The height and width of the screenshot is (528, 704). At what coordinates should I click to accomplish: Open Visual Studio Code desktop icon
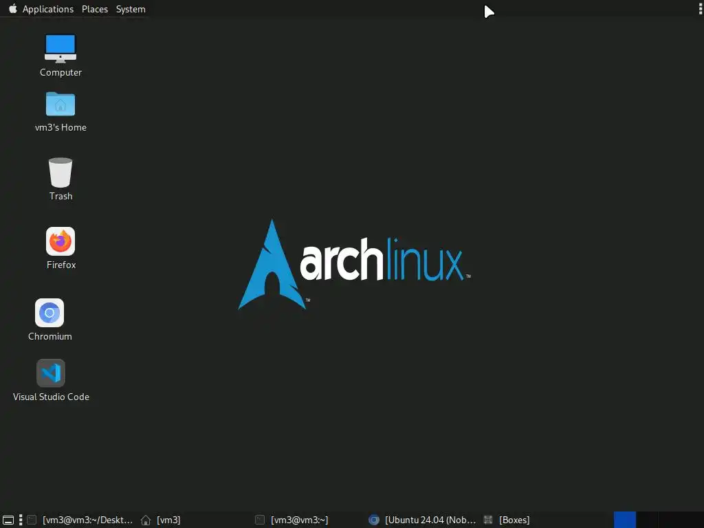coord(51,380)
